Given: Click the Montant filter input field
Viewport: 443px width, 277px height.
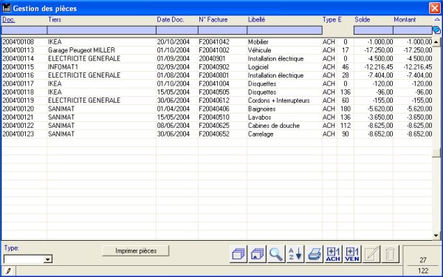Looking at the screenshot, I should click(413, 30).
